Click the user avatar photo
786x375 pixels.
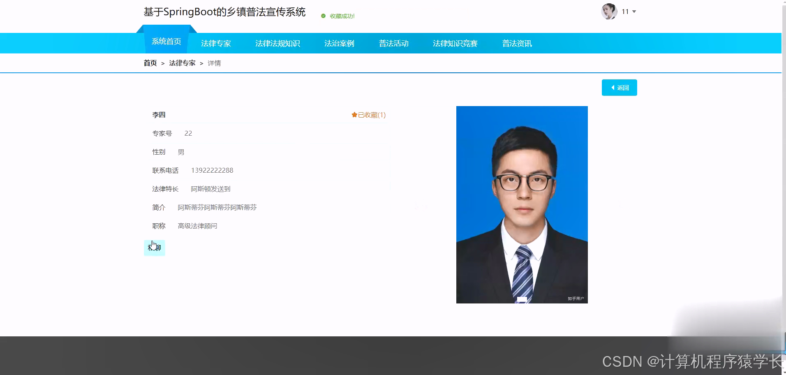(x=609, y=12)
